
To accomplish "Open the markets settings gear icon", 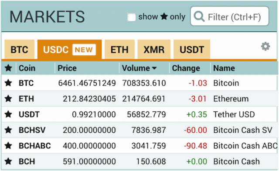I will coord(265,47).
